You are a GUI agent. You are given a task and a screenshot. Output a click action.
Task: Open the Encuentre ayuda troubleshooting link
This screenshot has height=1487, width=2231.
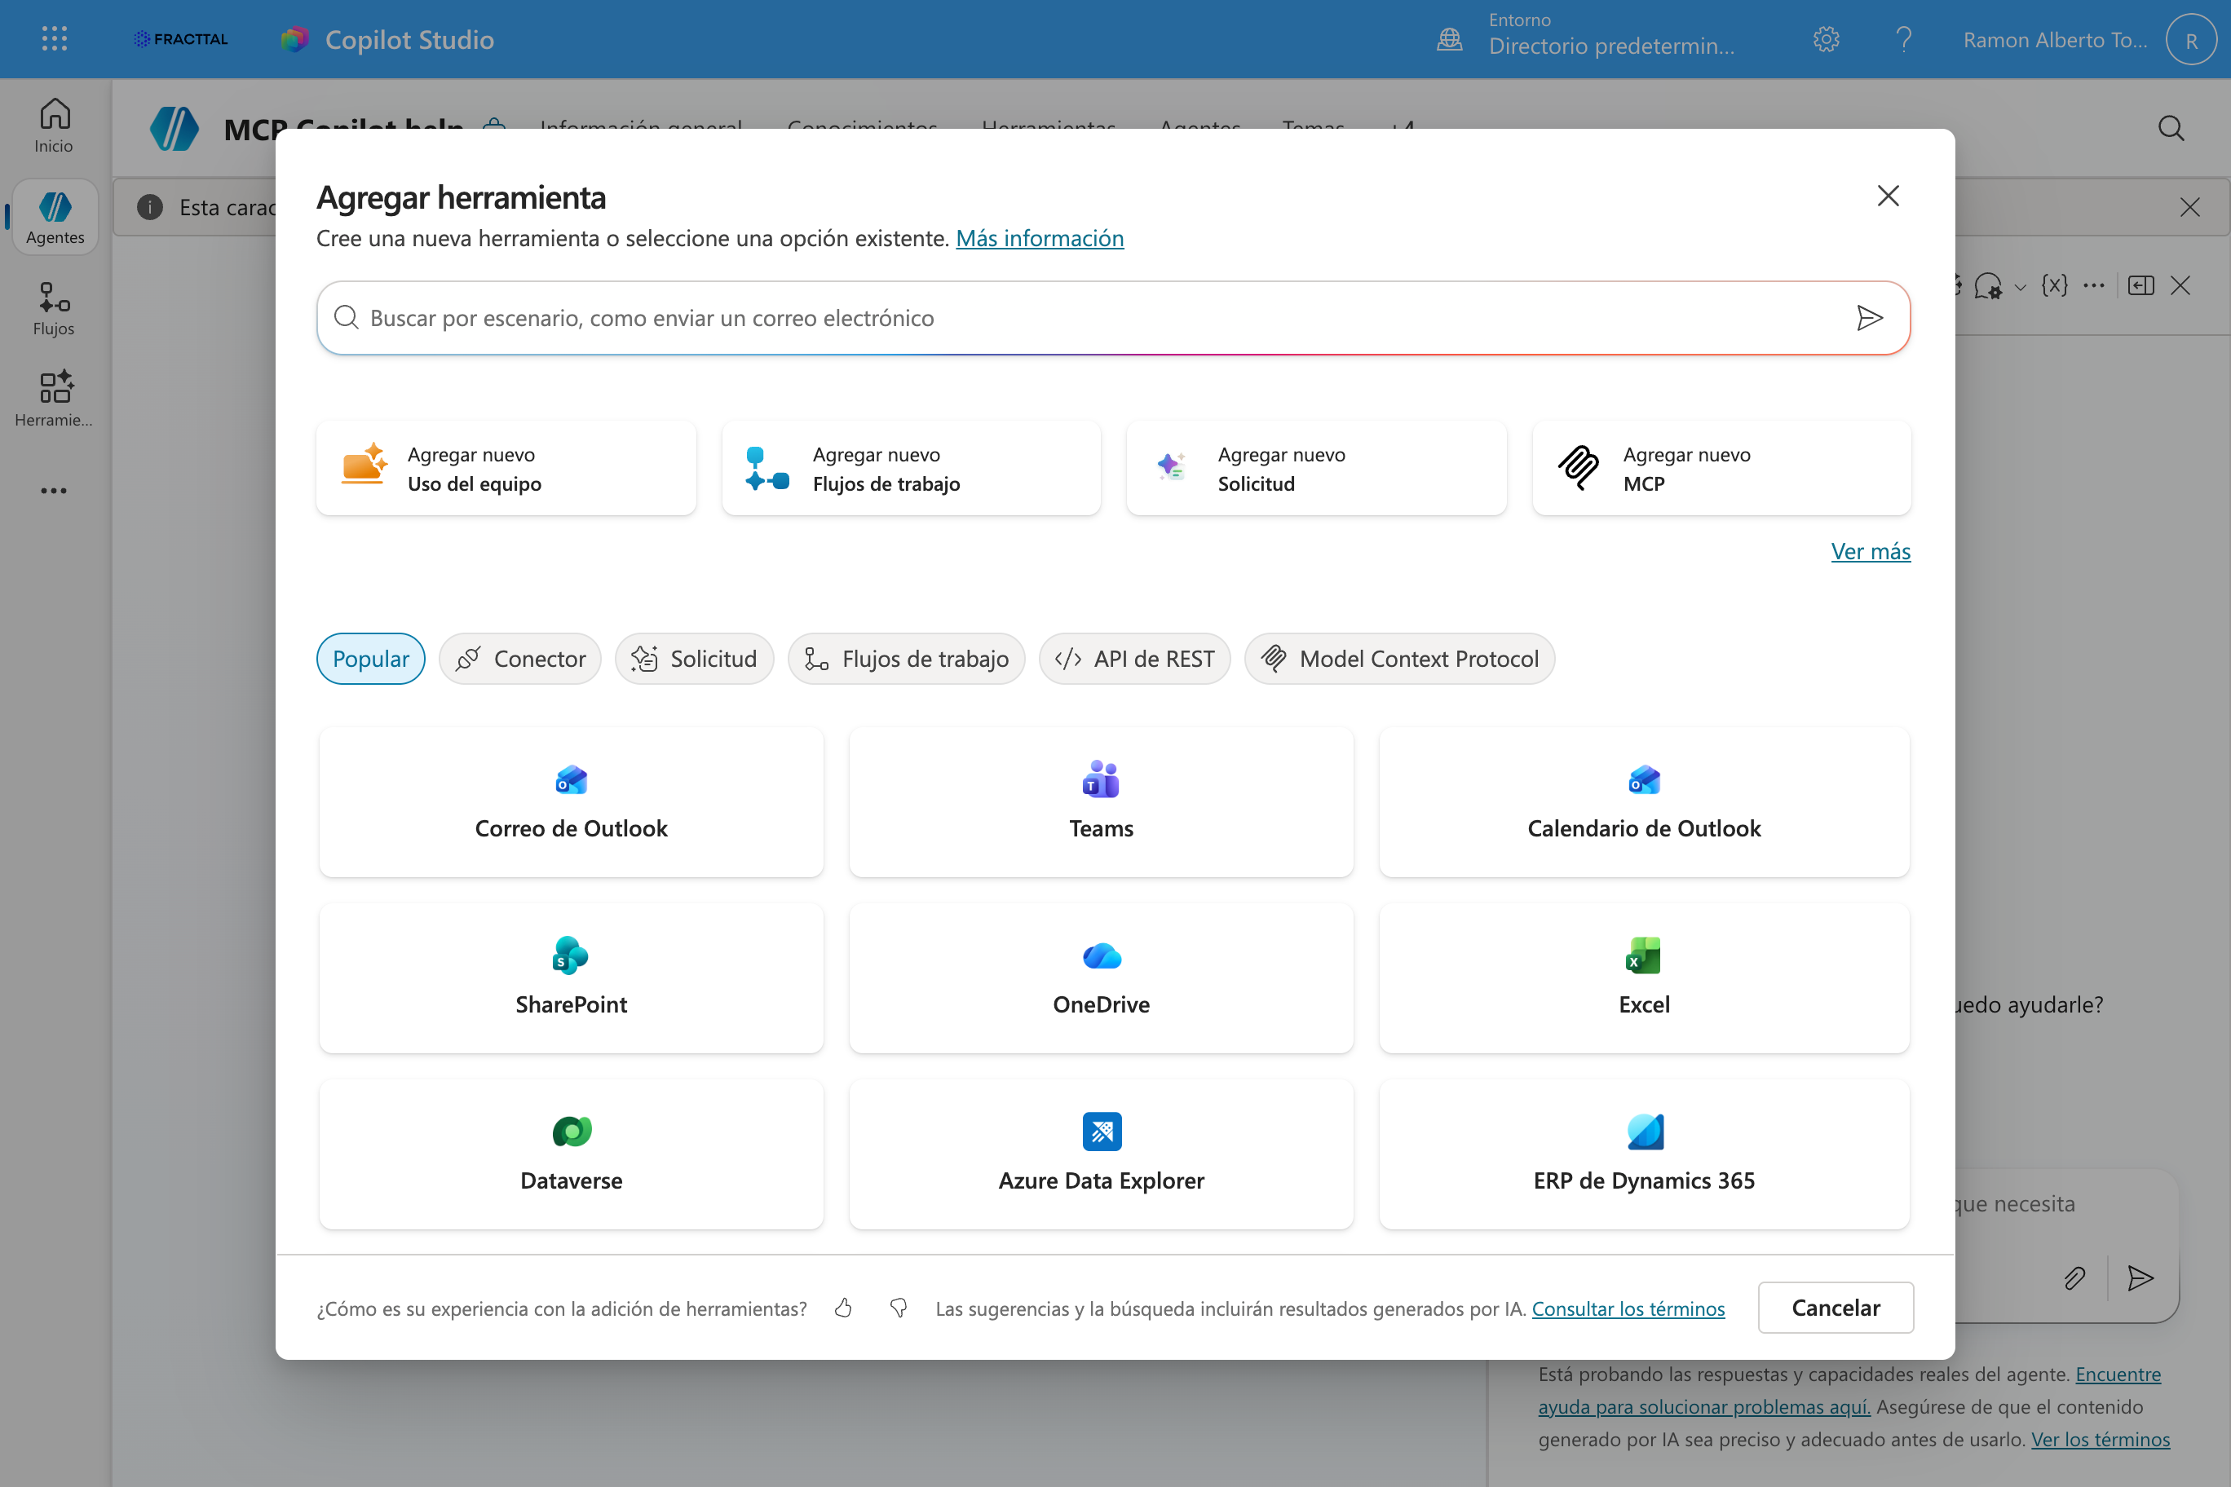coord(1849,1390)
